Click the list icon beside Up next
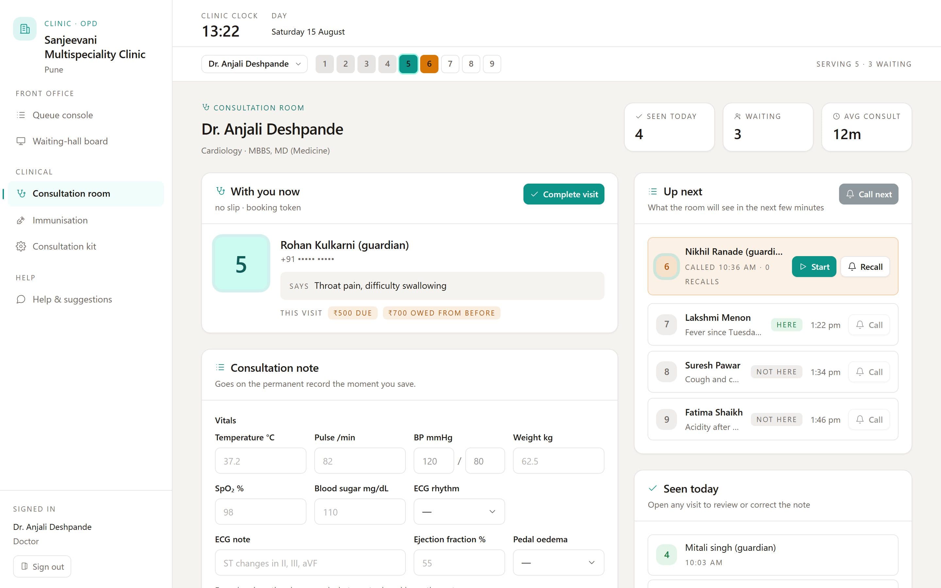This screenshot has width=941, height=588. [653, 191]
